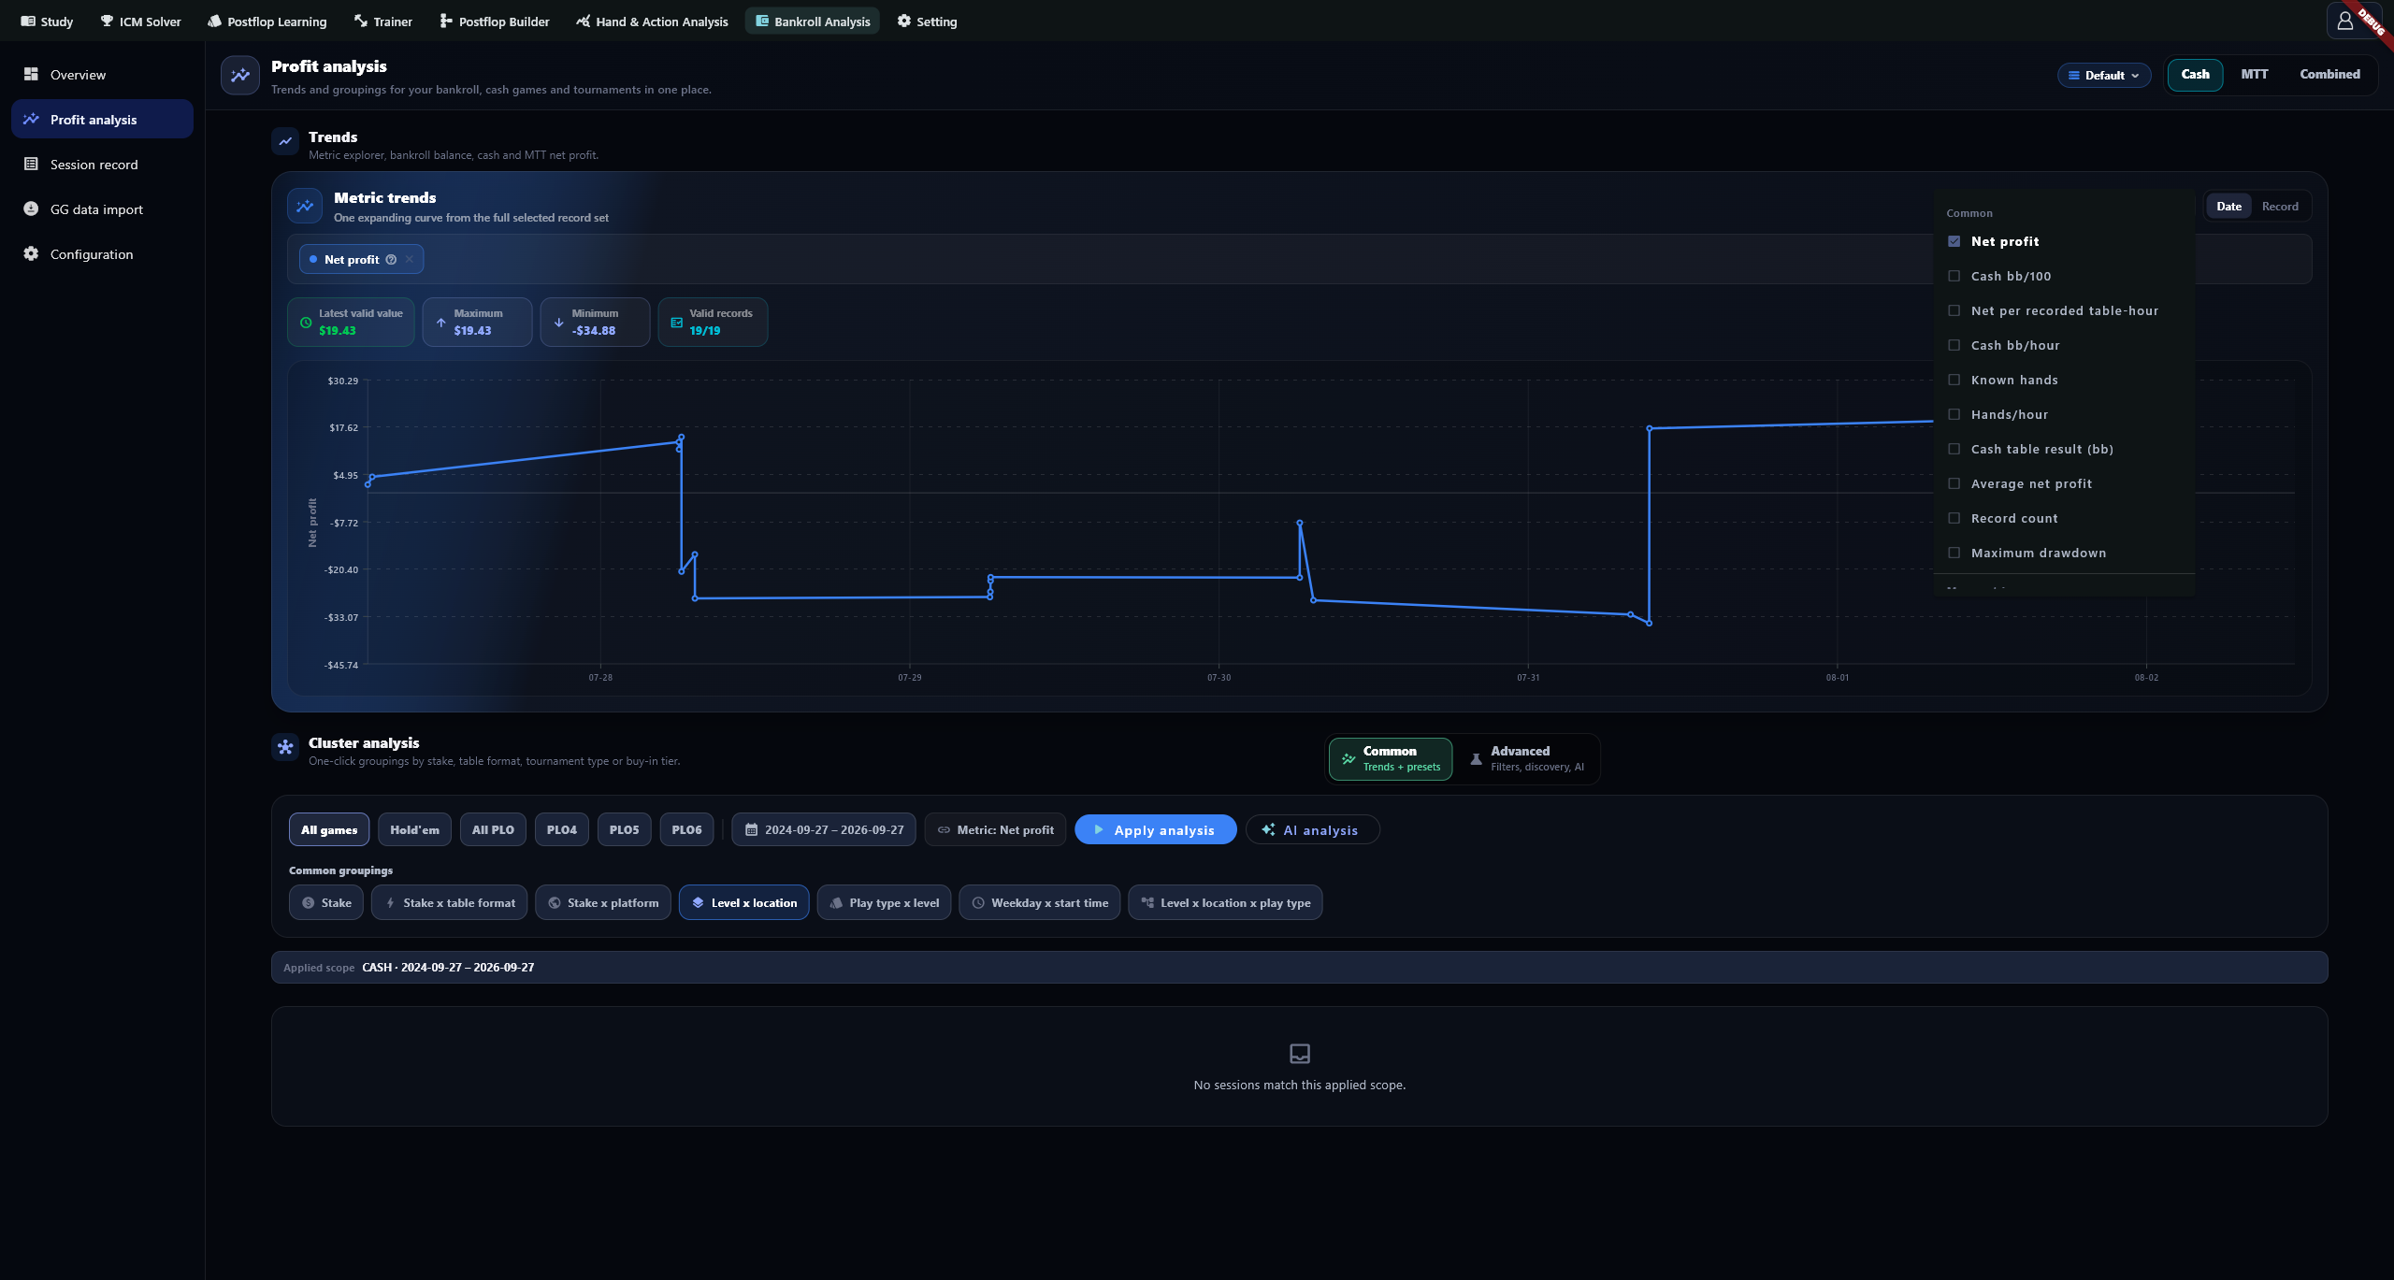Select the PLO5 game filter
This screenshot has height=1280, width=2394.
pyautogui.click(x=624, y=830)
